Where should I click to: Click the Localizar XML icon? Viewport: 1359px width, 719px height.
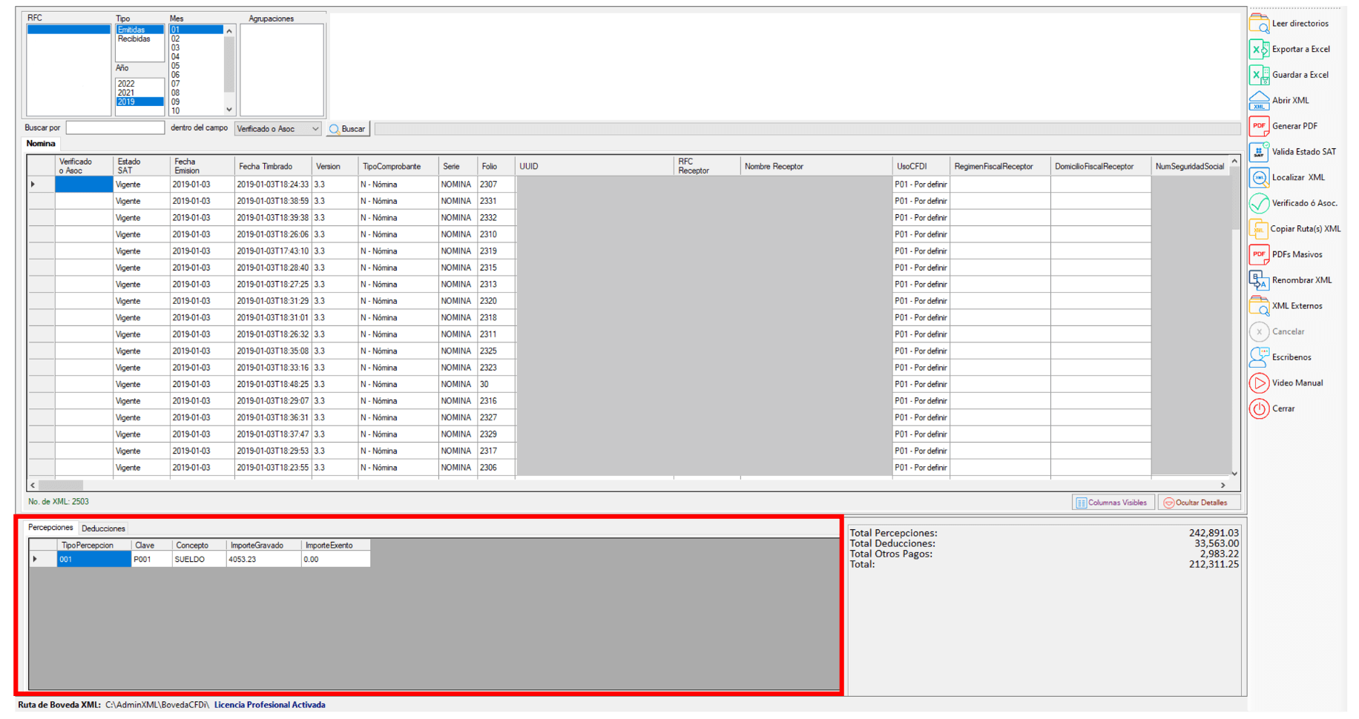pos(1259,178)
